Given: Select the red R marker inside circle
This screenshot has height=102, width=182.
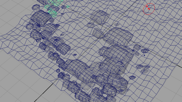Looking at the screenshot, I should tap(147, 6).
